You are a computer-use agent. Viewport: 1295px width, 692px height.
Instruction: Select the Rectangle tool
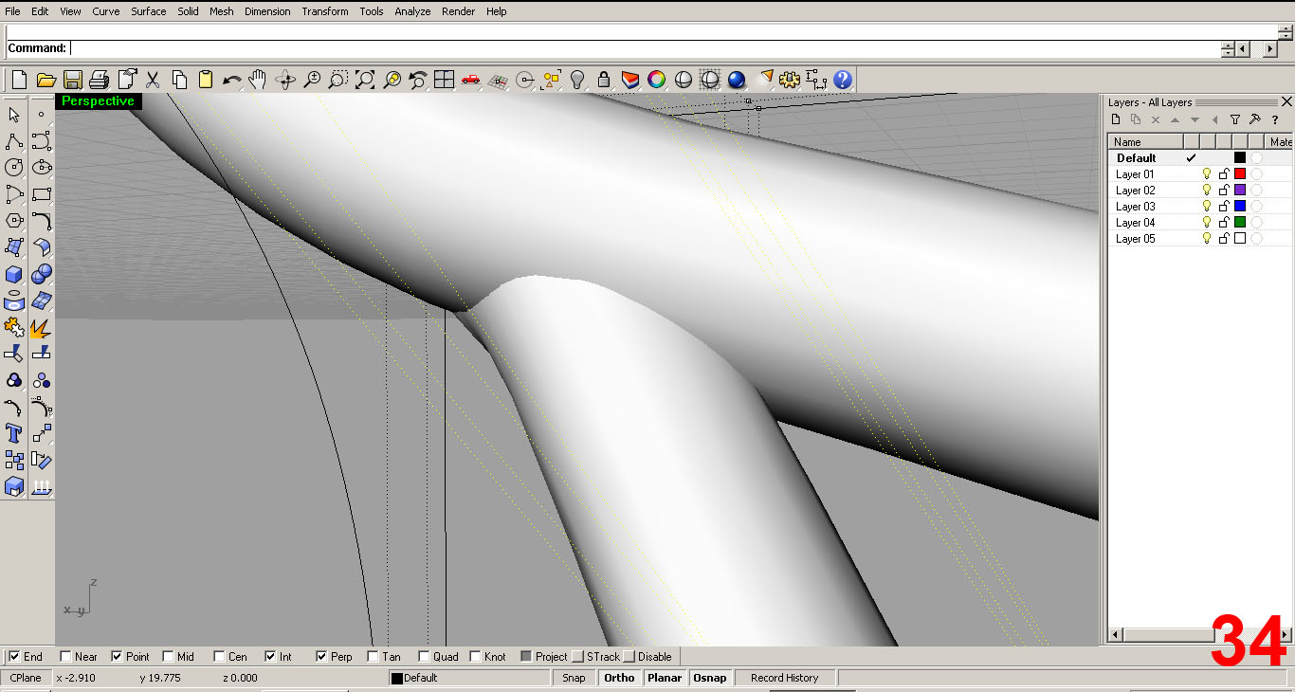(x=42, y=194)
